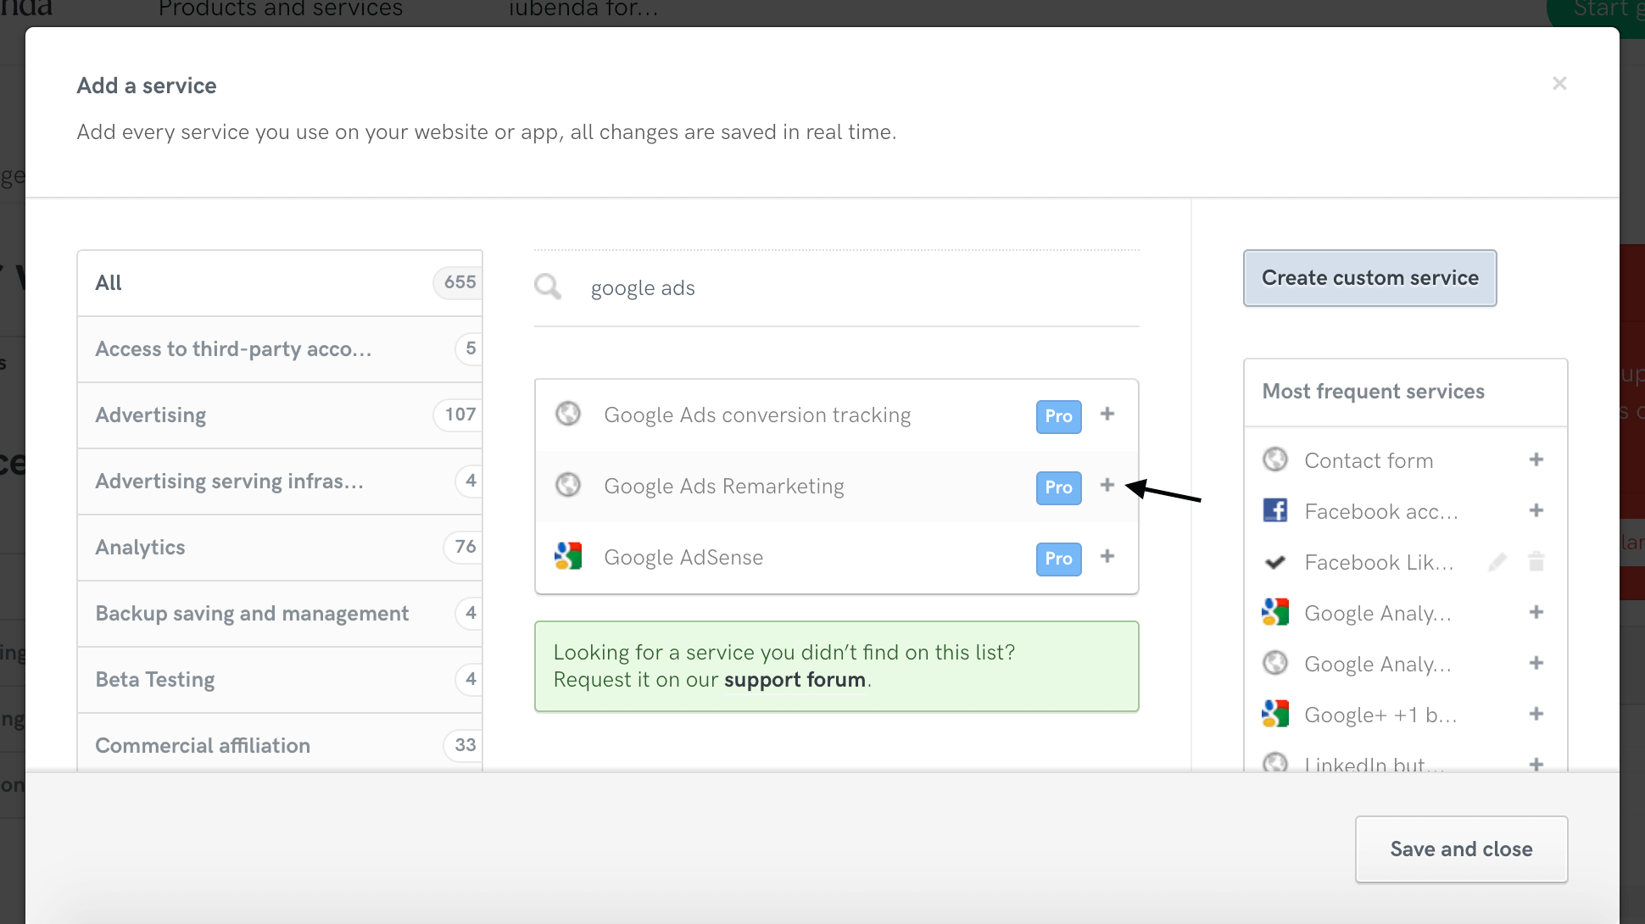Open the support forum link

[795, 679]
